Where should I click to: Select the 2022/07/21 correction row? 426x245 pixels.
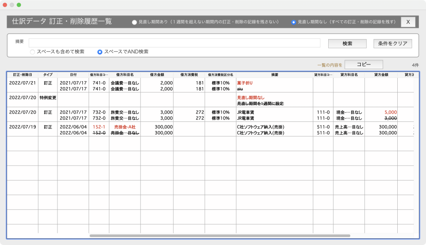pyautogui.click(x=23, y=83)
